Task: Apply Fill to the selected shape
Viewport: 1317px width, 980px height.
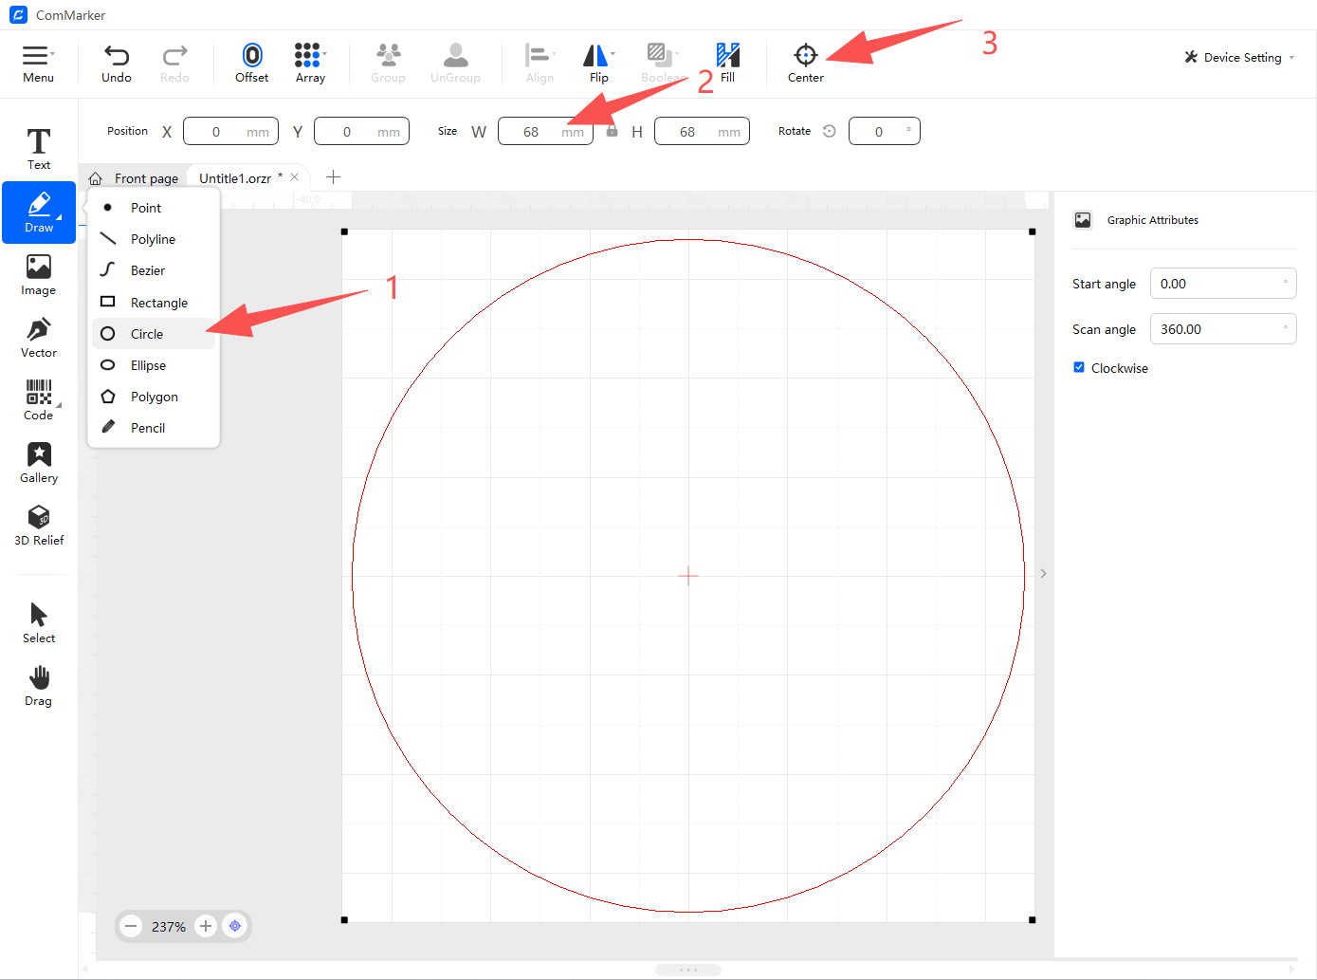Action: pos(727,62)
